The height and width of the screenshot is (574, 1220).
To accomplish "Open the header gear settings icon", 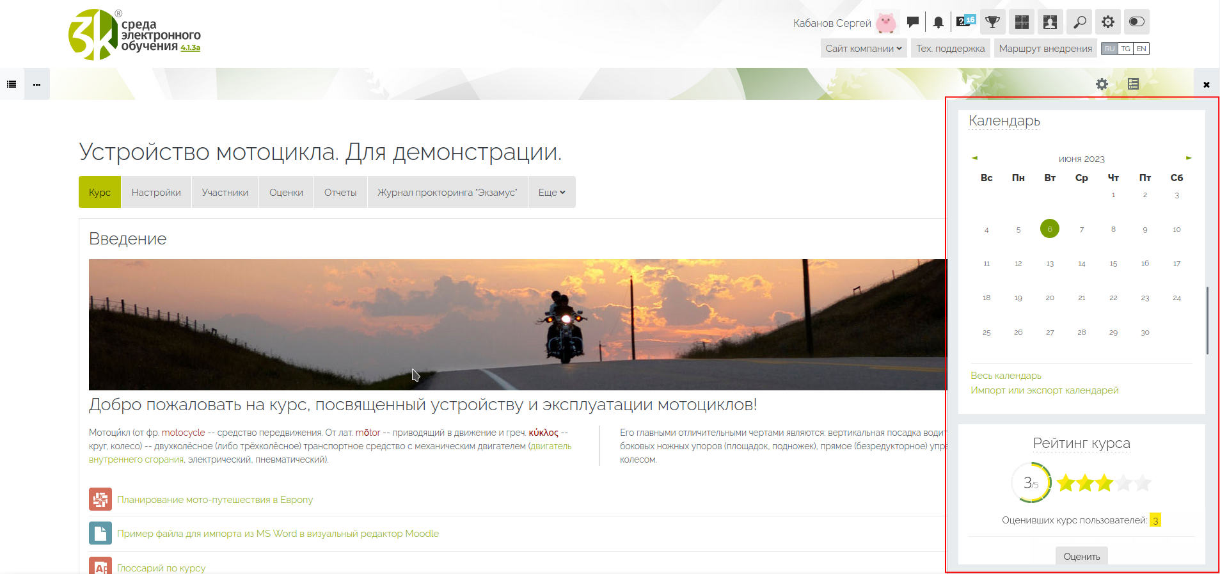I will coord(1108,22).
